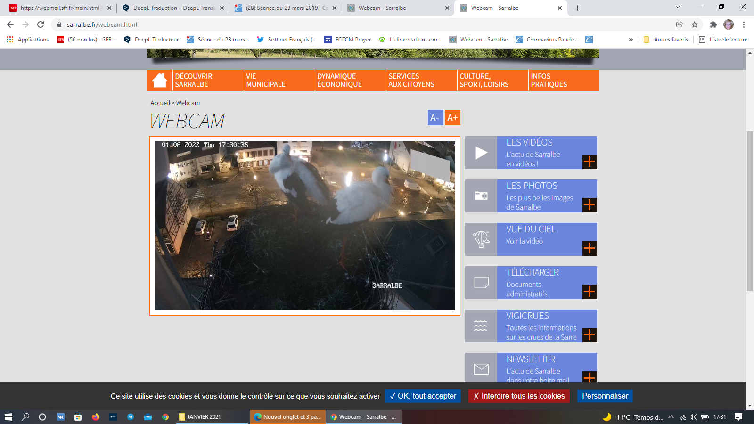
Task: Show hidden bookmarks with the chevron
Action: 631,40
